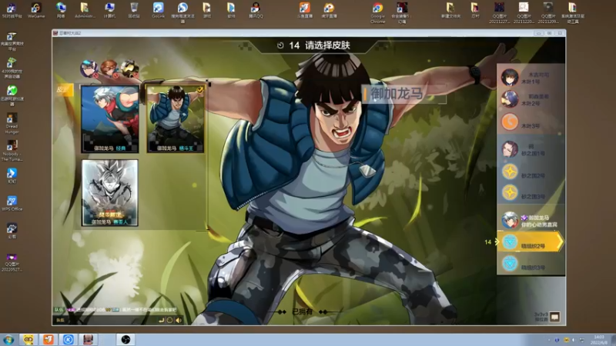Select the 砂之国3号 shuriken avatar
This screenshot has width=616, height=346.
pos(510,193)
